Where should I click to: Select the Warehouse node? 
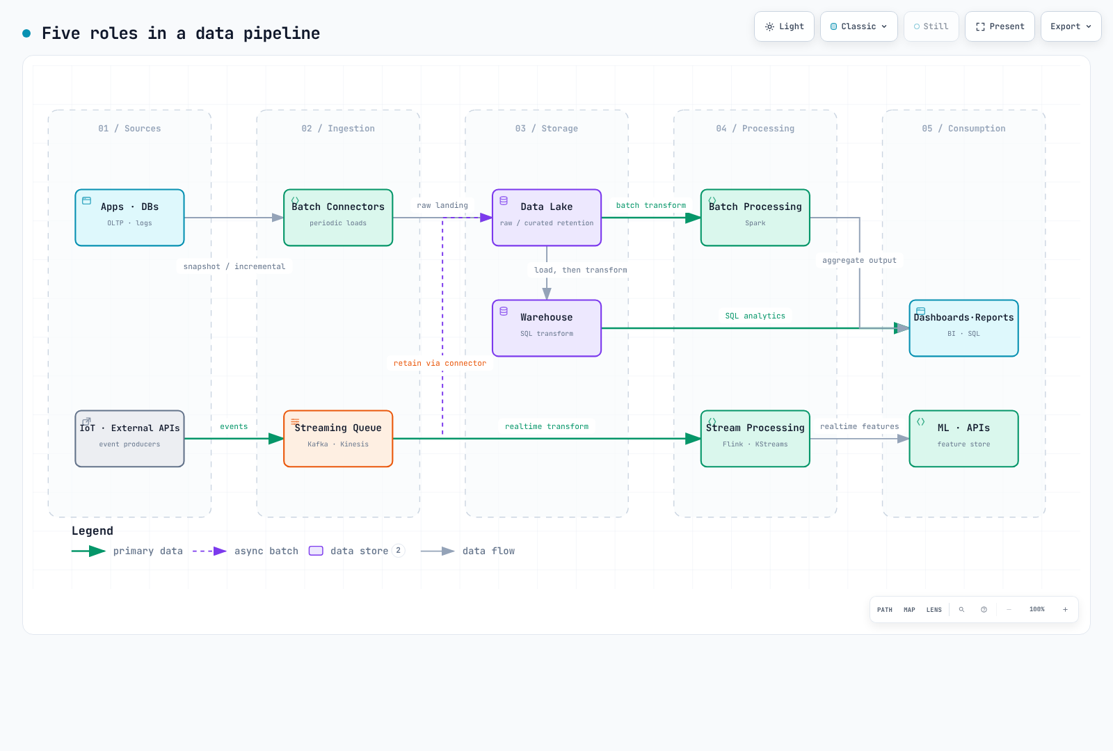547,328
